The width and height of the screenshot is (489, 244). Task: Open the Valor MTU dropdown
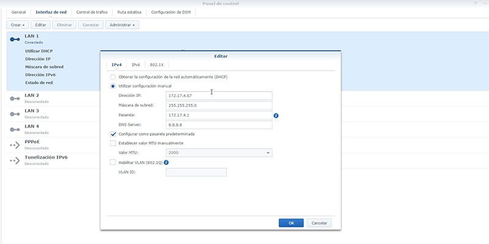219,153
